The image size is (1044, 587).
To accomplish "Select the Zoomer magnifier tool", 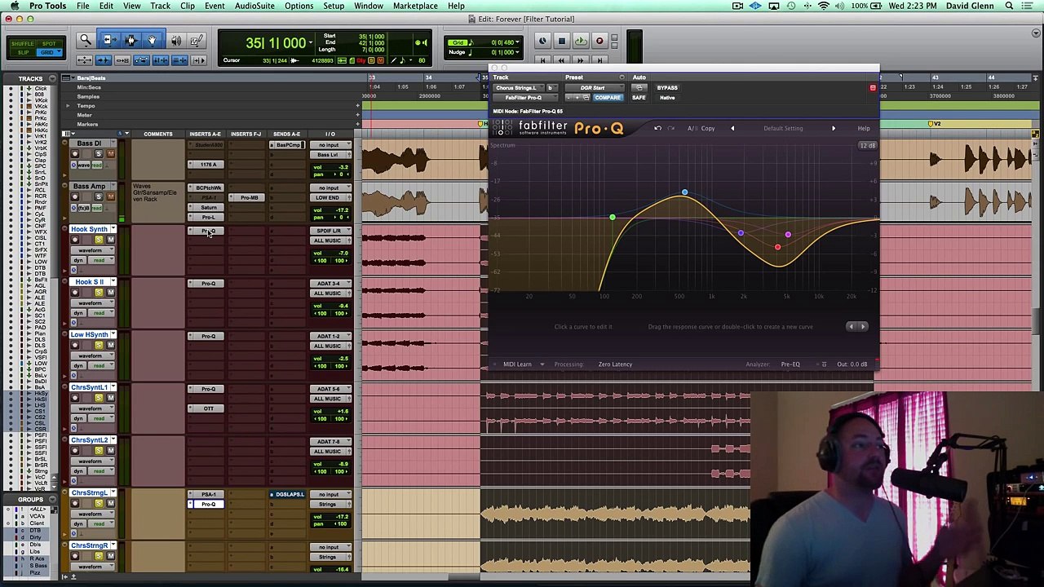I will pos(86,40).
